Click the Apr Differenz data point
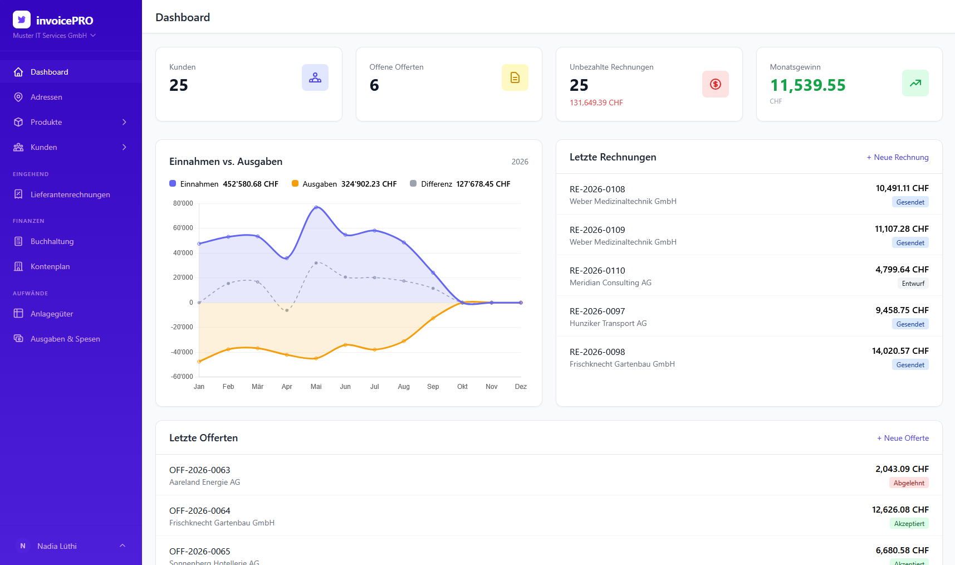Image resolution: width=955 pixels, height=565 pixels. 287,310
